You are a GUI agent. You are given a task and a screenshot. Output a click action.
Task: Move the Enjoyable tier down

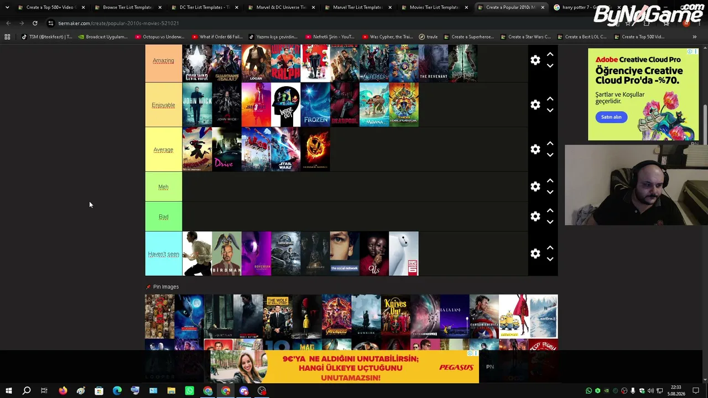550,110
